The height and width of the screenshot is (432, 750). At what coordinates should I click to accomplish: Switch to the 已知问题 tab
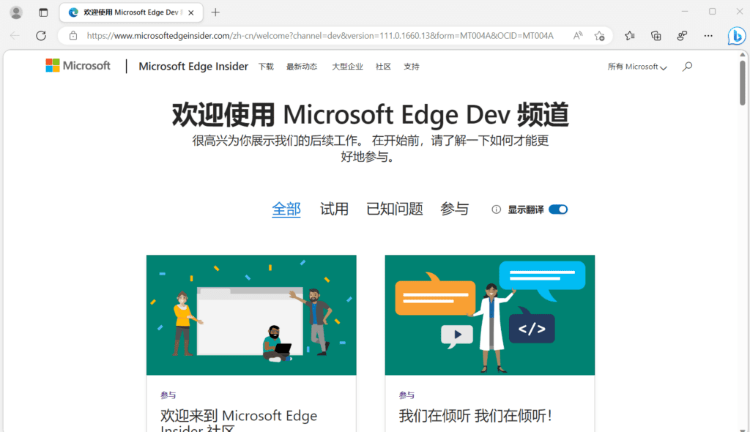394,209
